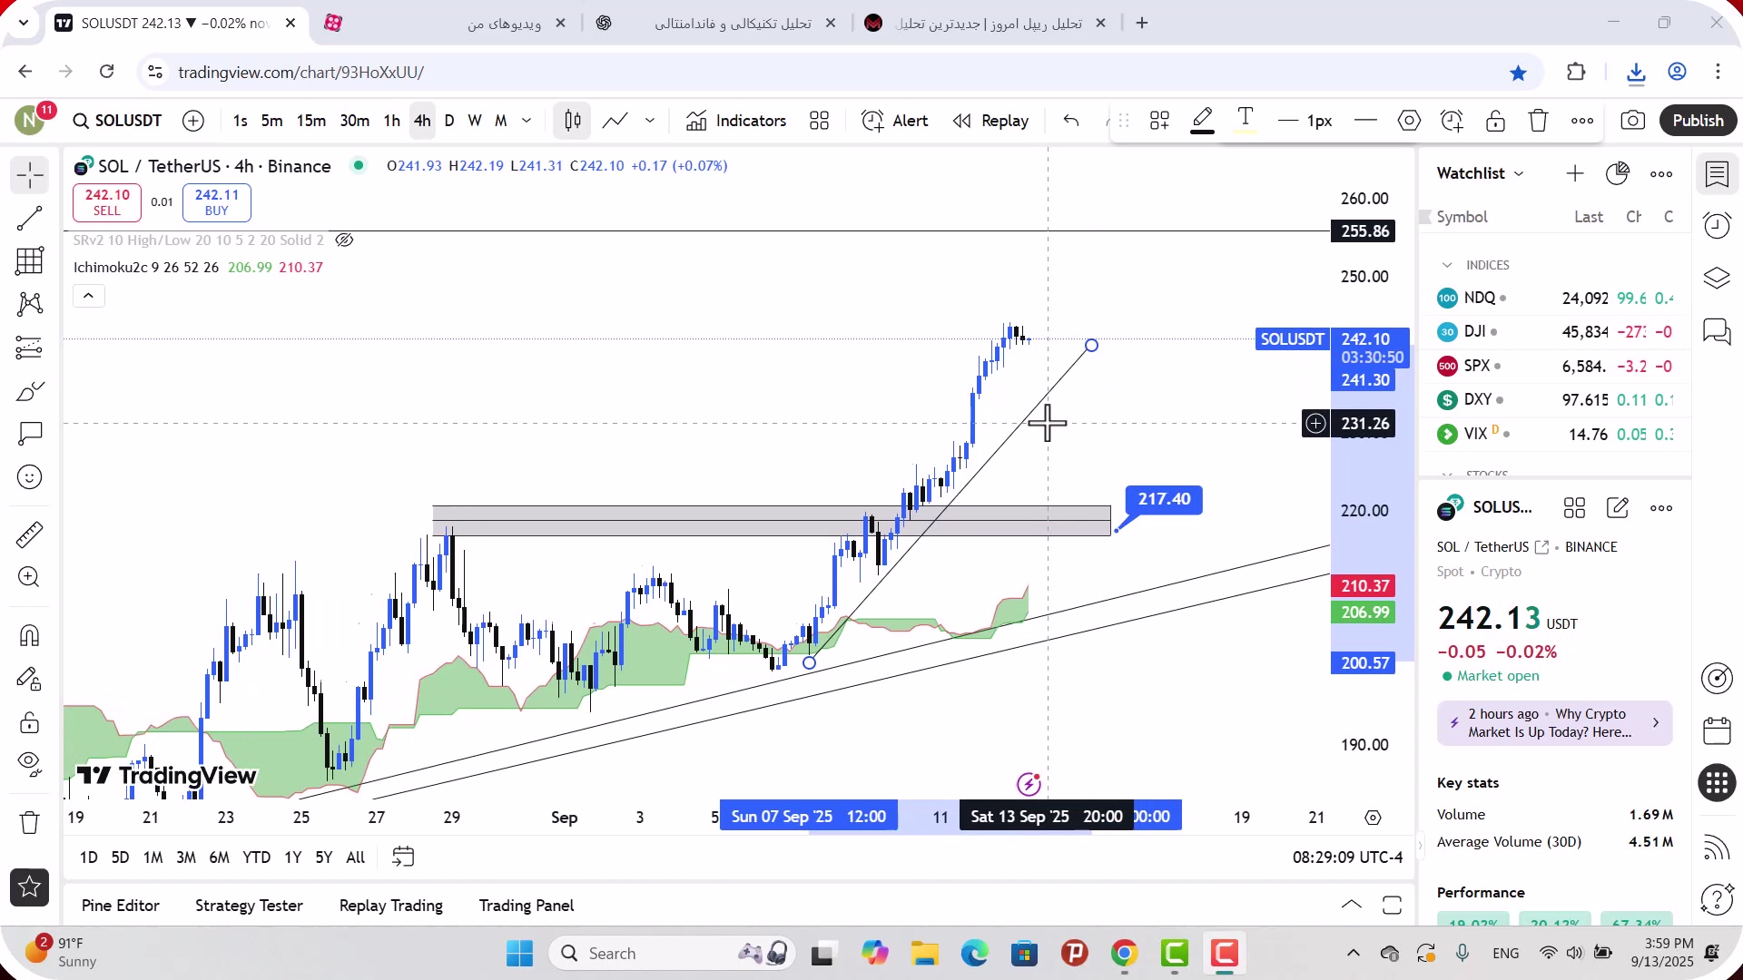Toggle stay in drawing mode
The width and height of the screenshot is (1743, 980).
(29, 679)
